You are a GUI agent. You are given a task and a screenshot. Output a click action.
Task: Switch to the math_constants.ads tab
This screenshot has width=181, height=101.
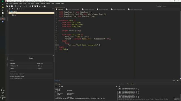[74, 9]
